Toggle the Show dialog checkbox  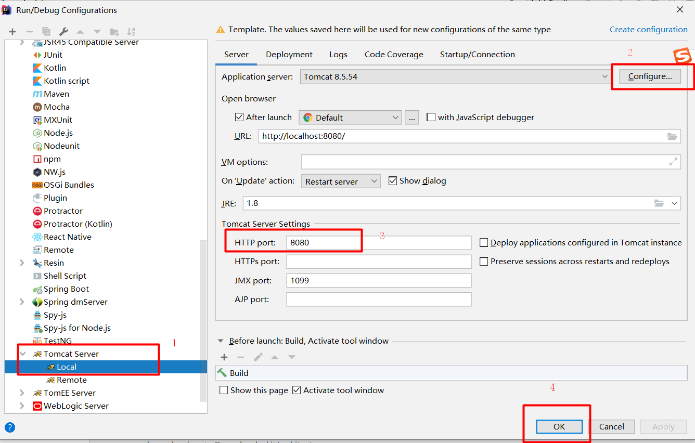click(x=393, y=180)
